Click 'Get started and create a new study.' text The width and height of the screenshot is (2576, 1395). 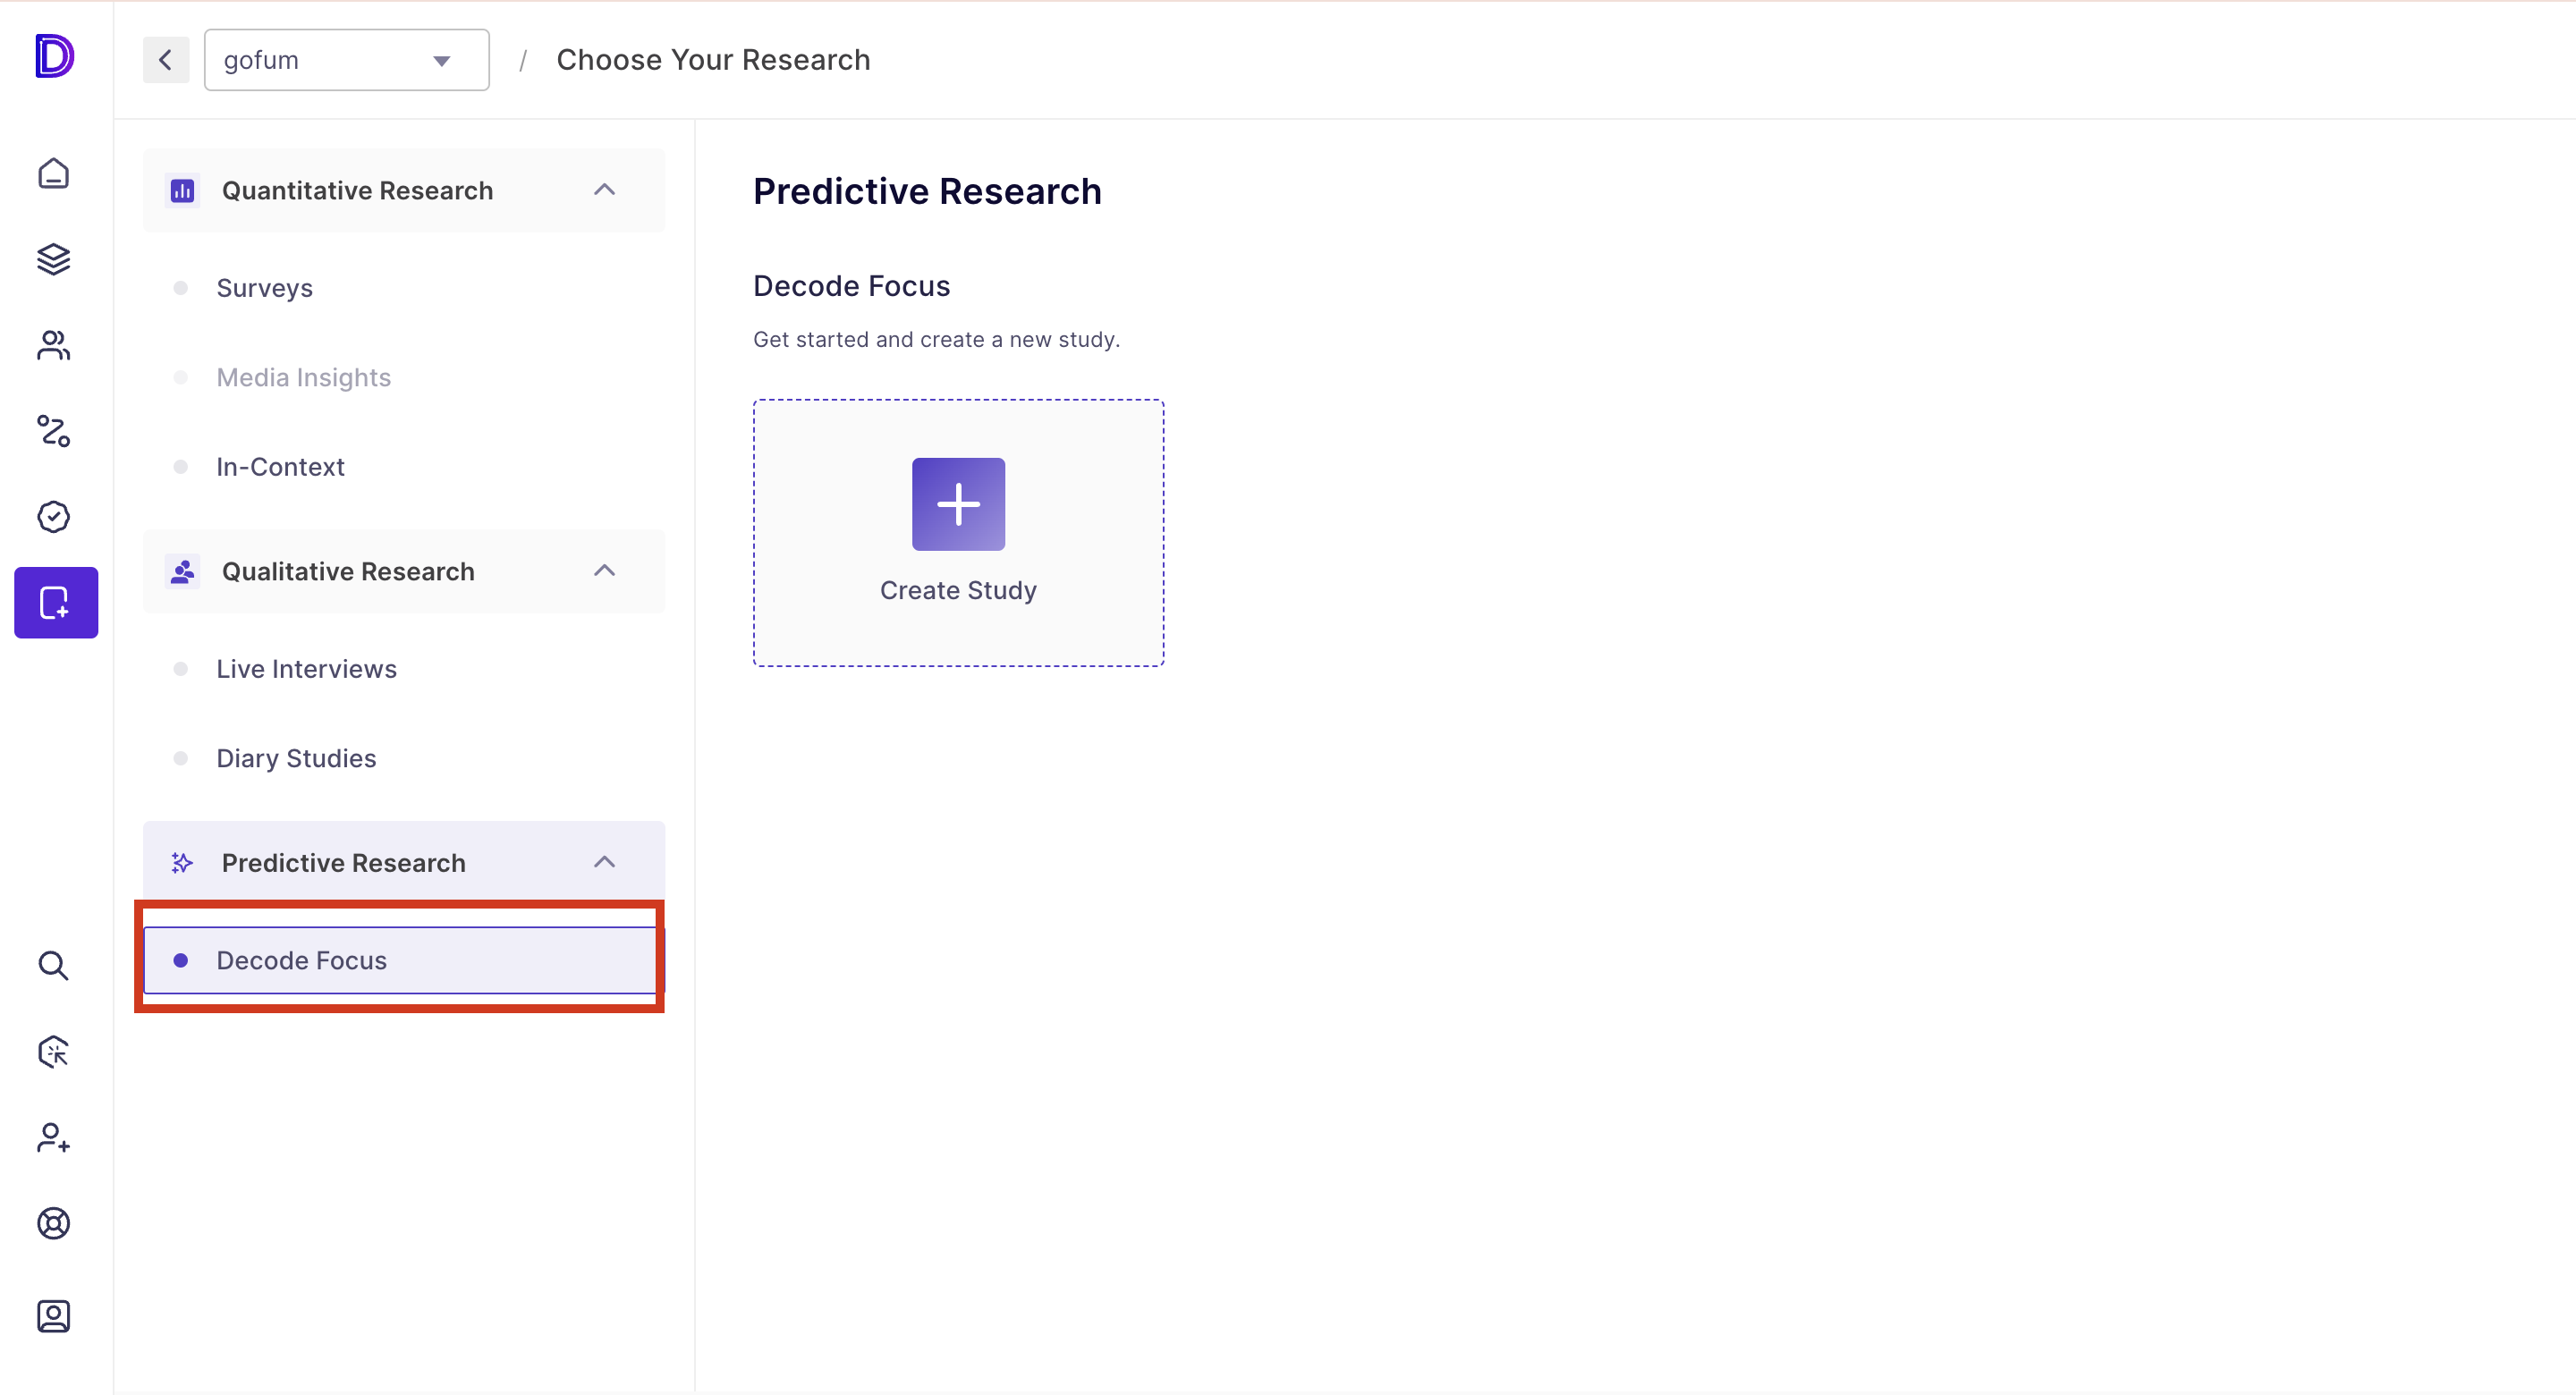936,339
